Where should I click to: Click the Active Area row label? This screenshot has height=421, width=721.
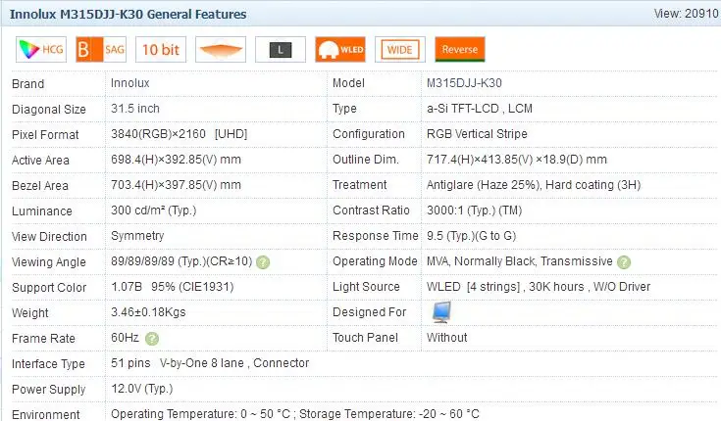[40, 161]
